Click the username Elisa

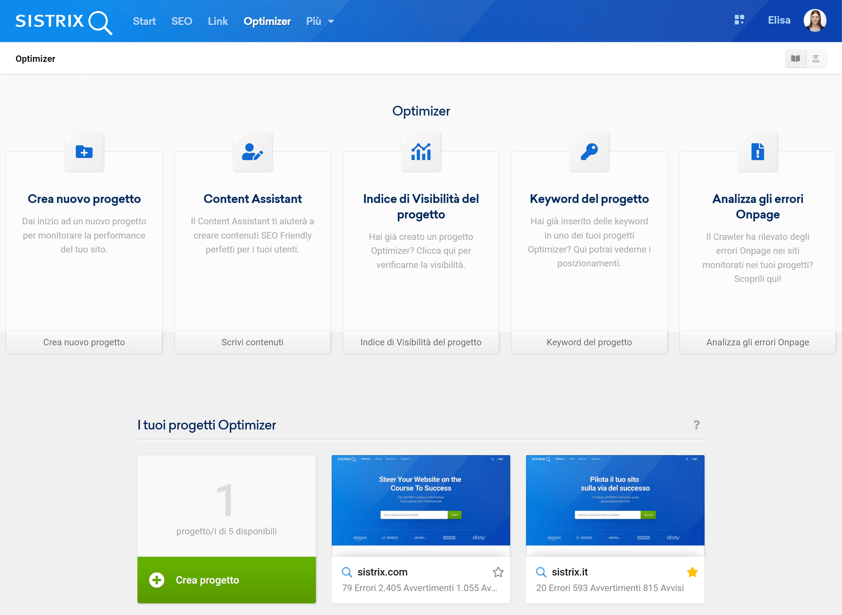point(779,20)
